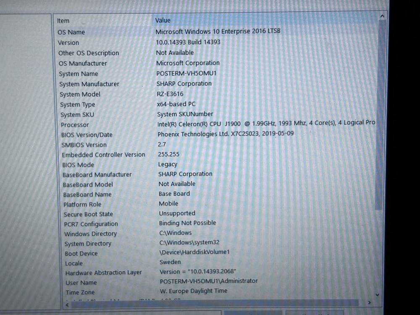The image size is (420, 315).
Task: Select the Platform Role row label
Action: pyautogui.click(x=82, y=205)
